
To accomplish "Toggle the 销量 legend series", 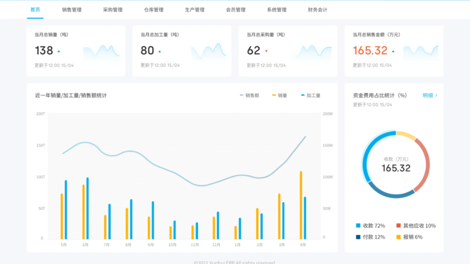I will 280,95.
